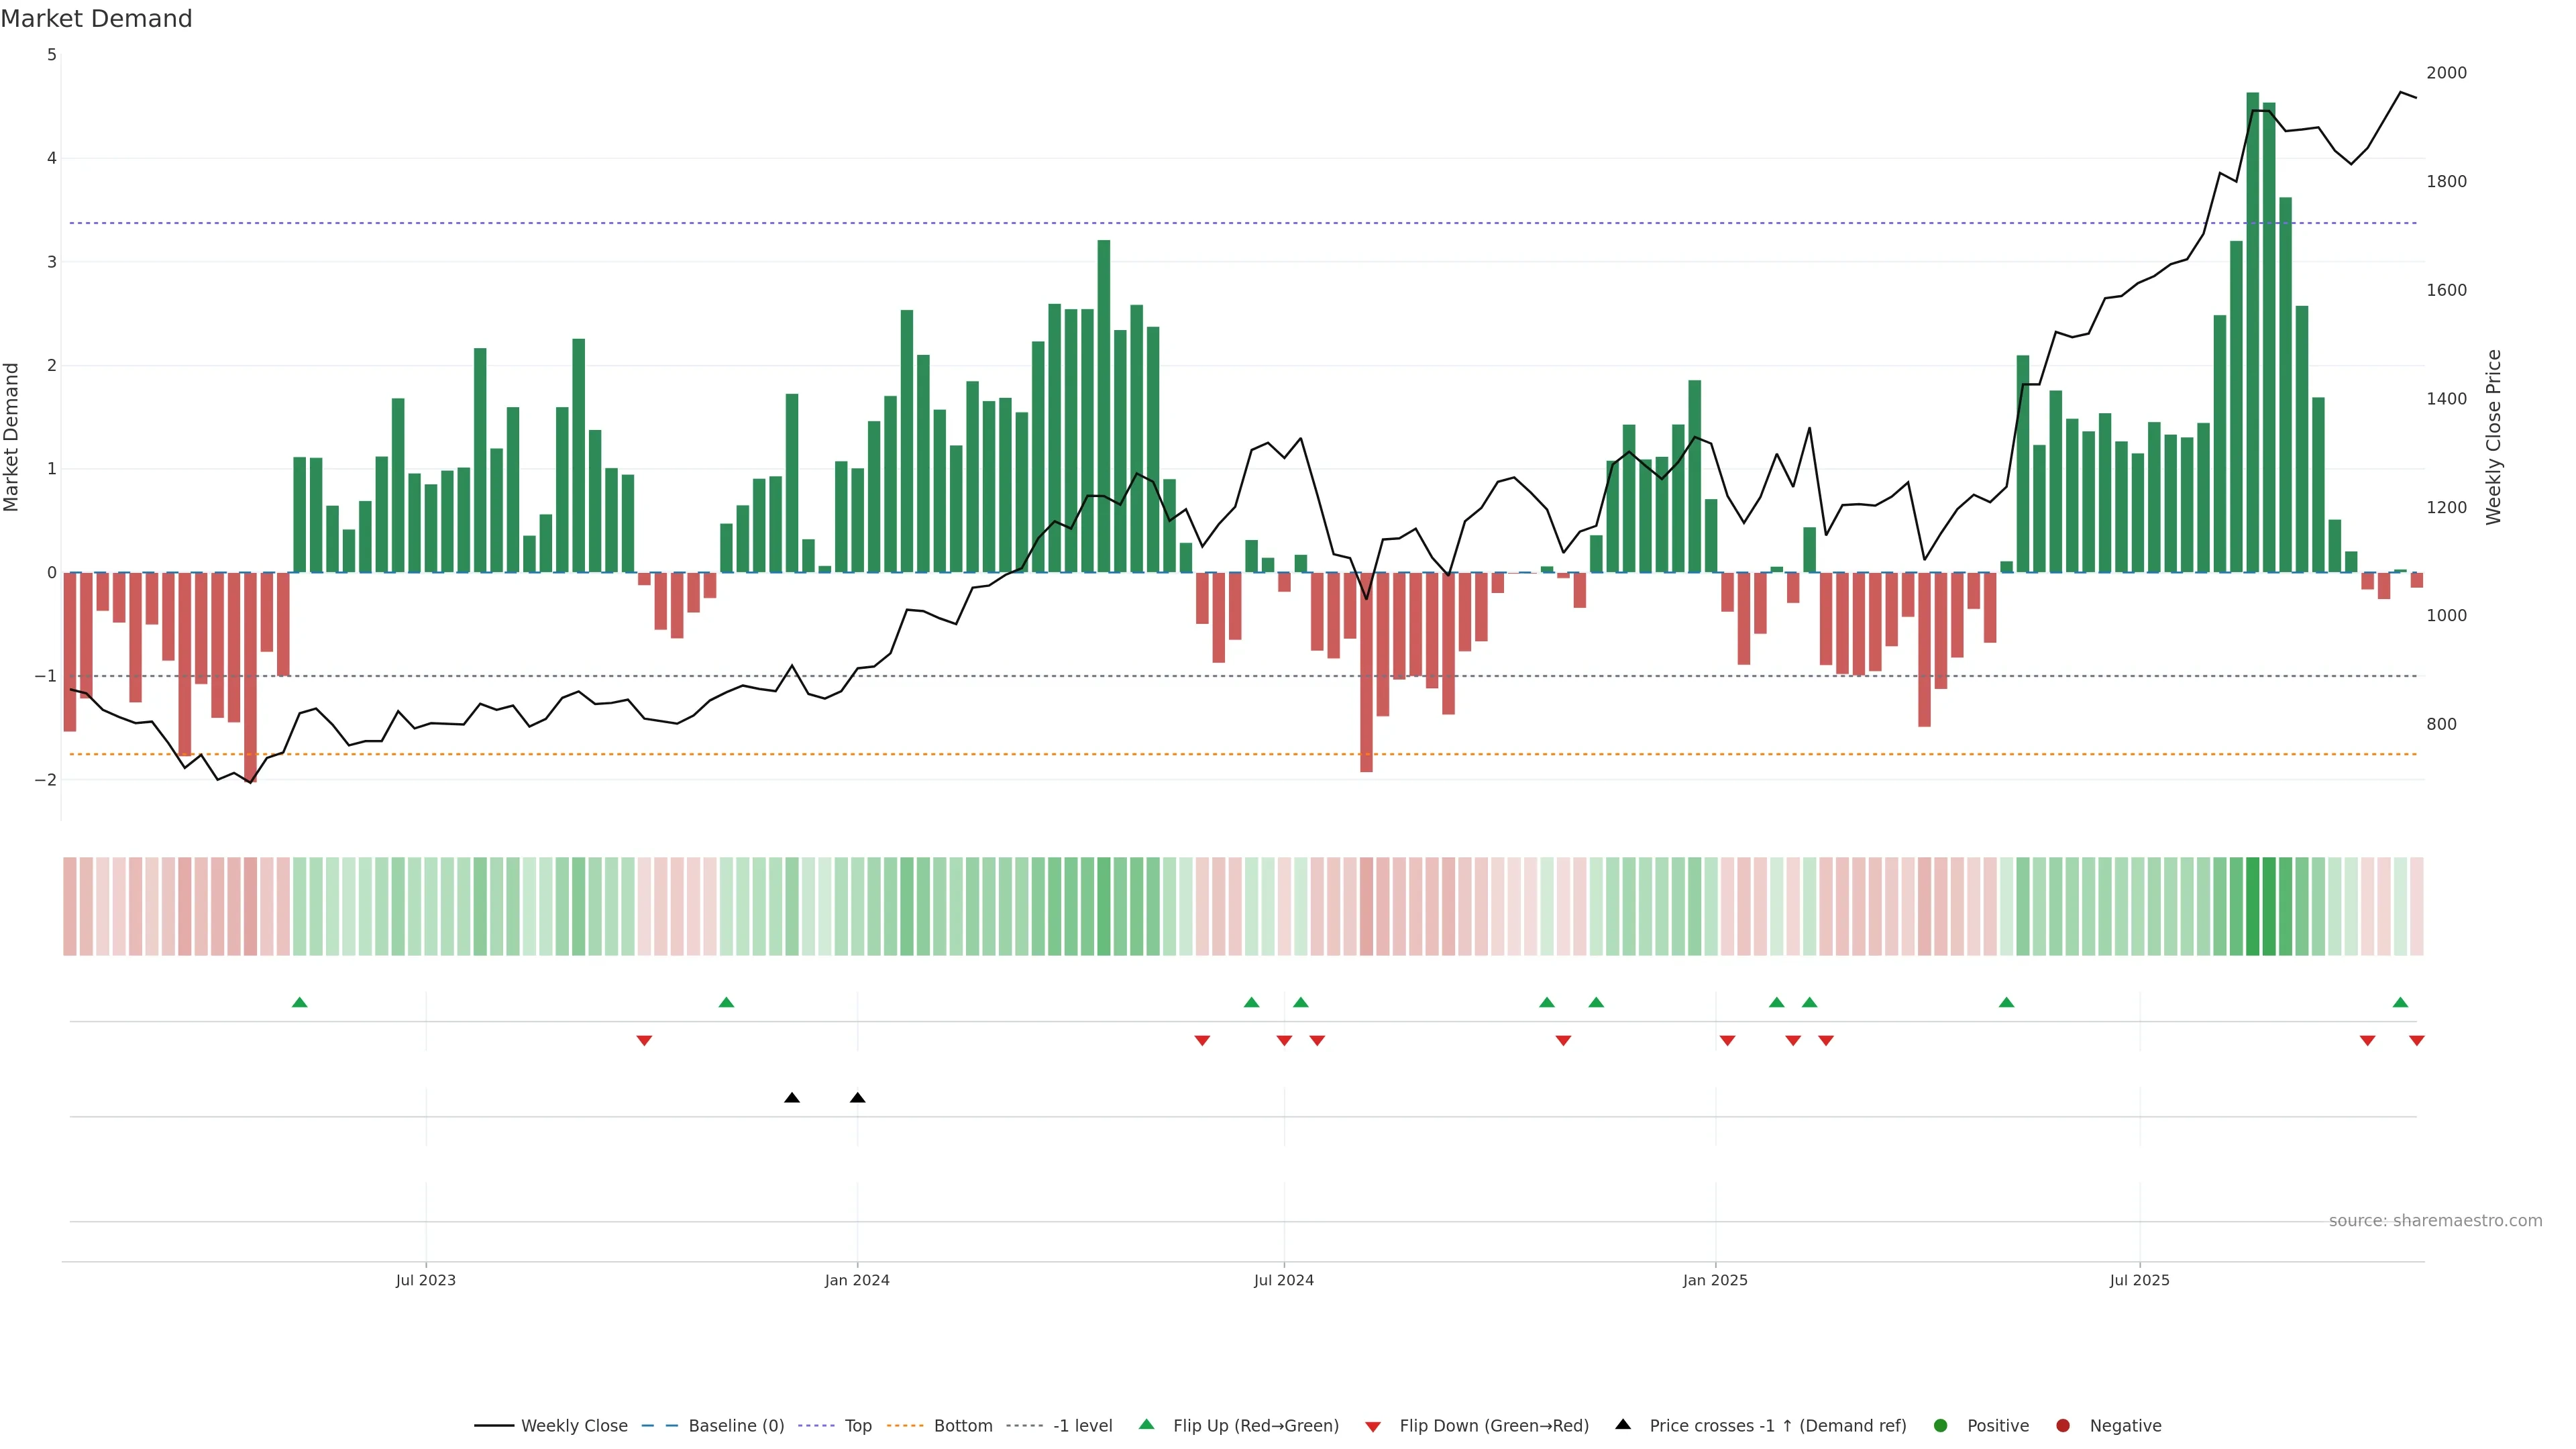Click the Jan 2025 x-axis label
Screen dimensions: 2576x1449
pyautogui.click(x=1714, y=1280)
